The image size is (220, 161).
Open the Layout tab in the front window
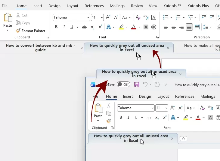click(163, 97)
